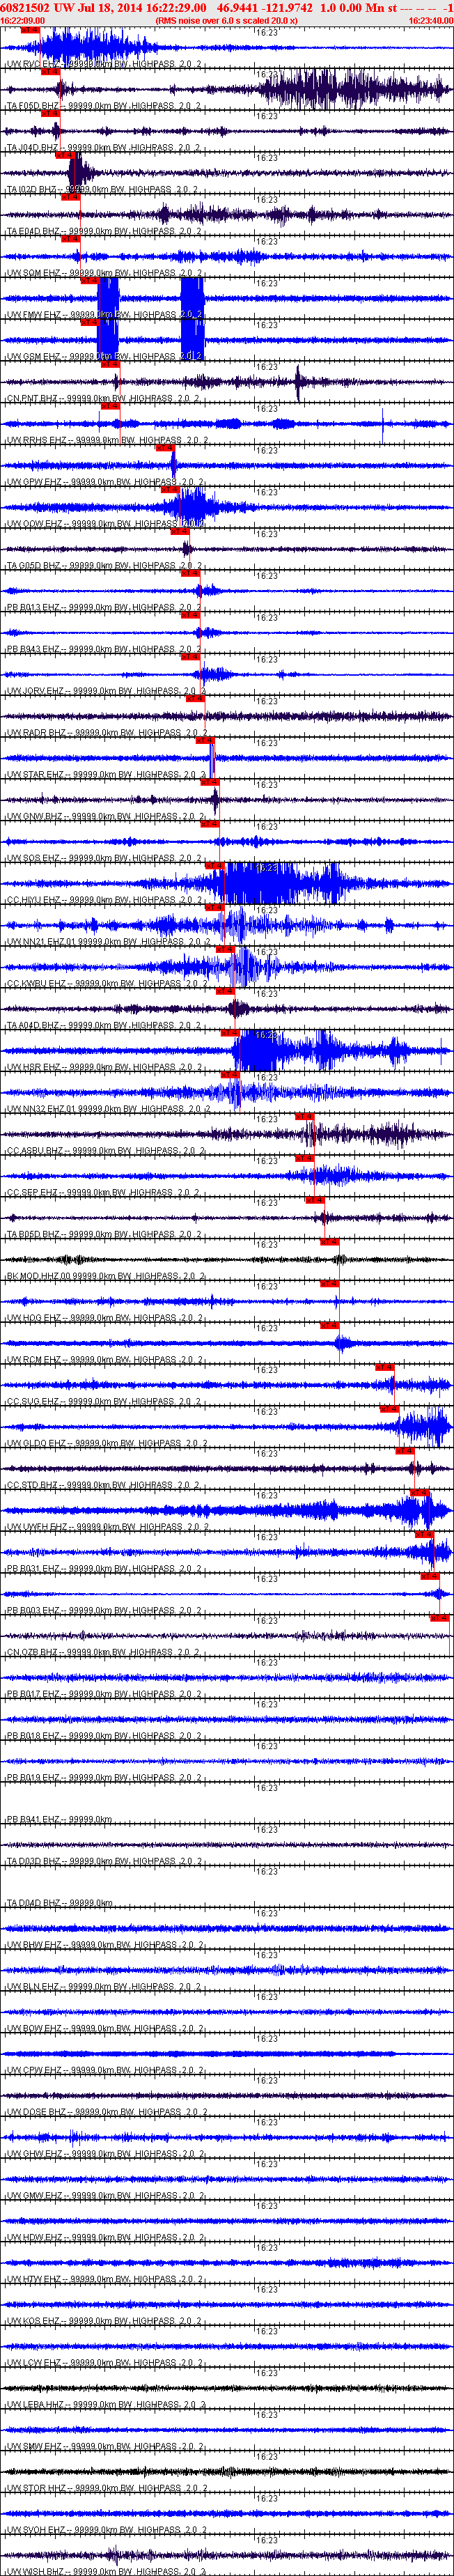Click the red pick marker on the UW RVC trace
Image resolution: width=454 pixels, height=2576 pixels.
(x=30, y=30)
